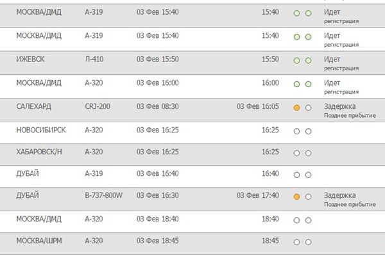Screen dimensions: 385x256
Task: Select the Новосибирск destination cell
Action: [x=41, y=130]
